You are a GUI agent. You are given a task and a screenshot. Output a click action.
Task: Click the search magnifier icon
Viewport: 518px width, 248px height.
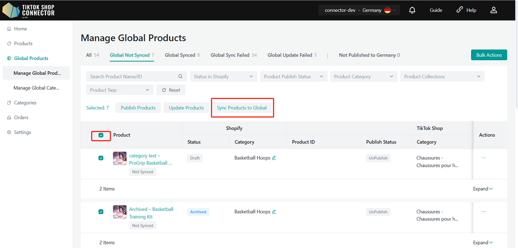(x=180, y=76)
